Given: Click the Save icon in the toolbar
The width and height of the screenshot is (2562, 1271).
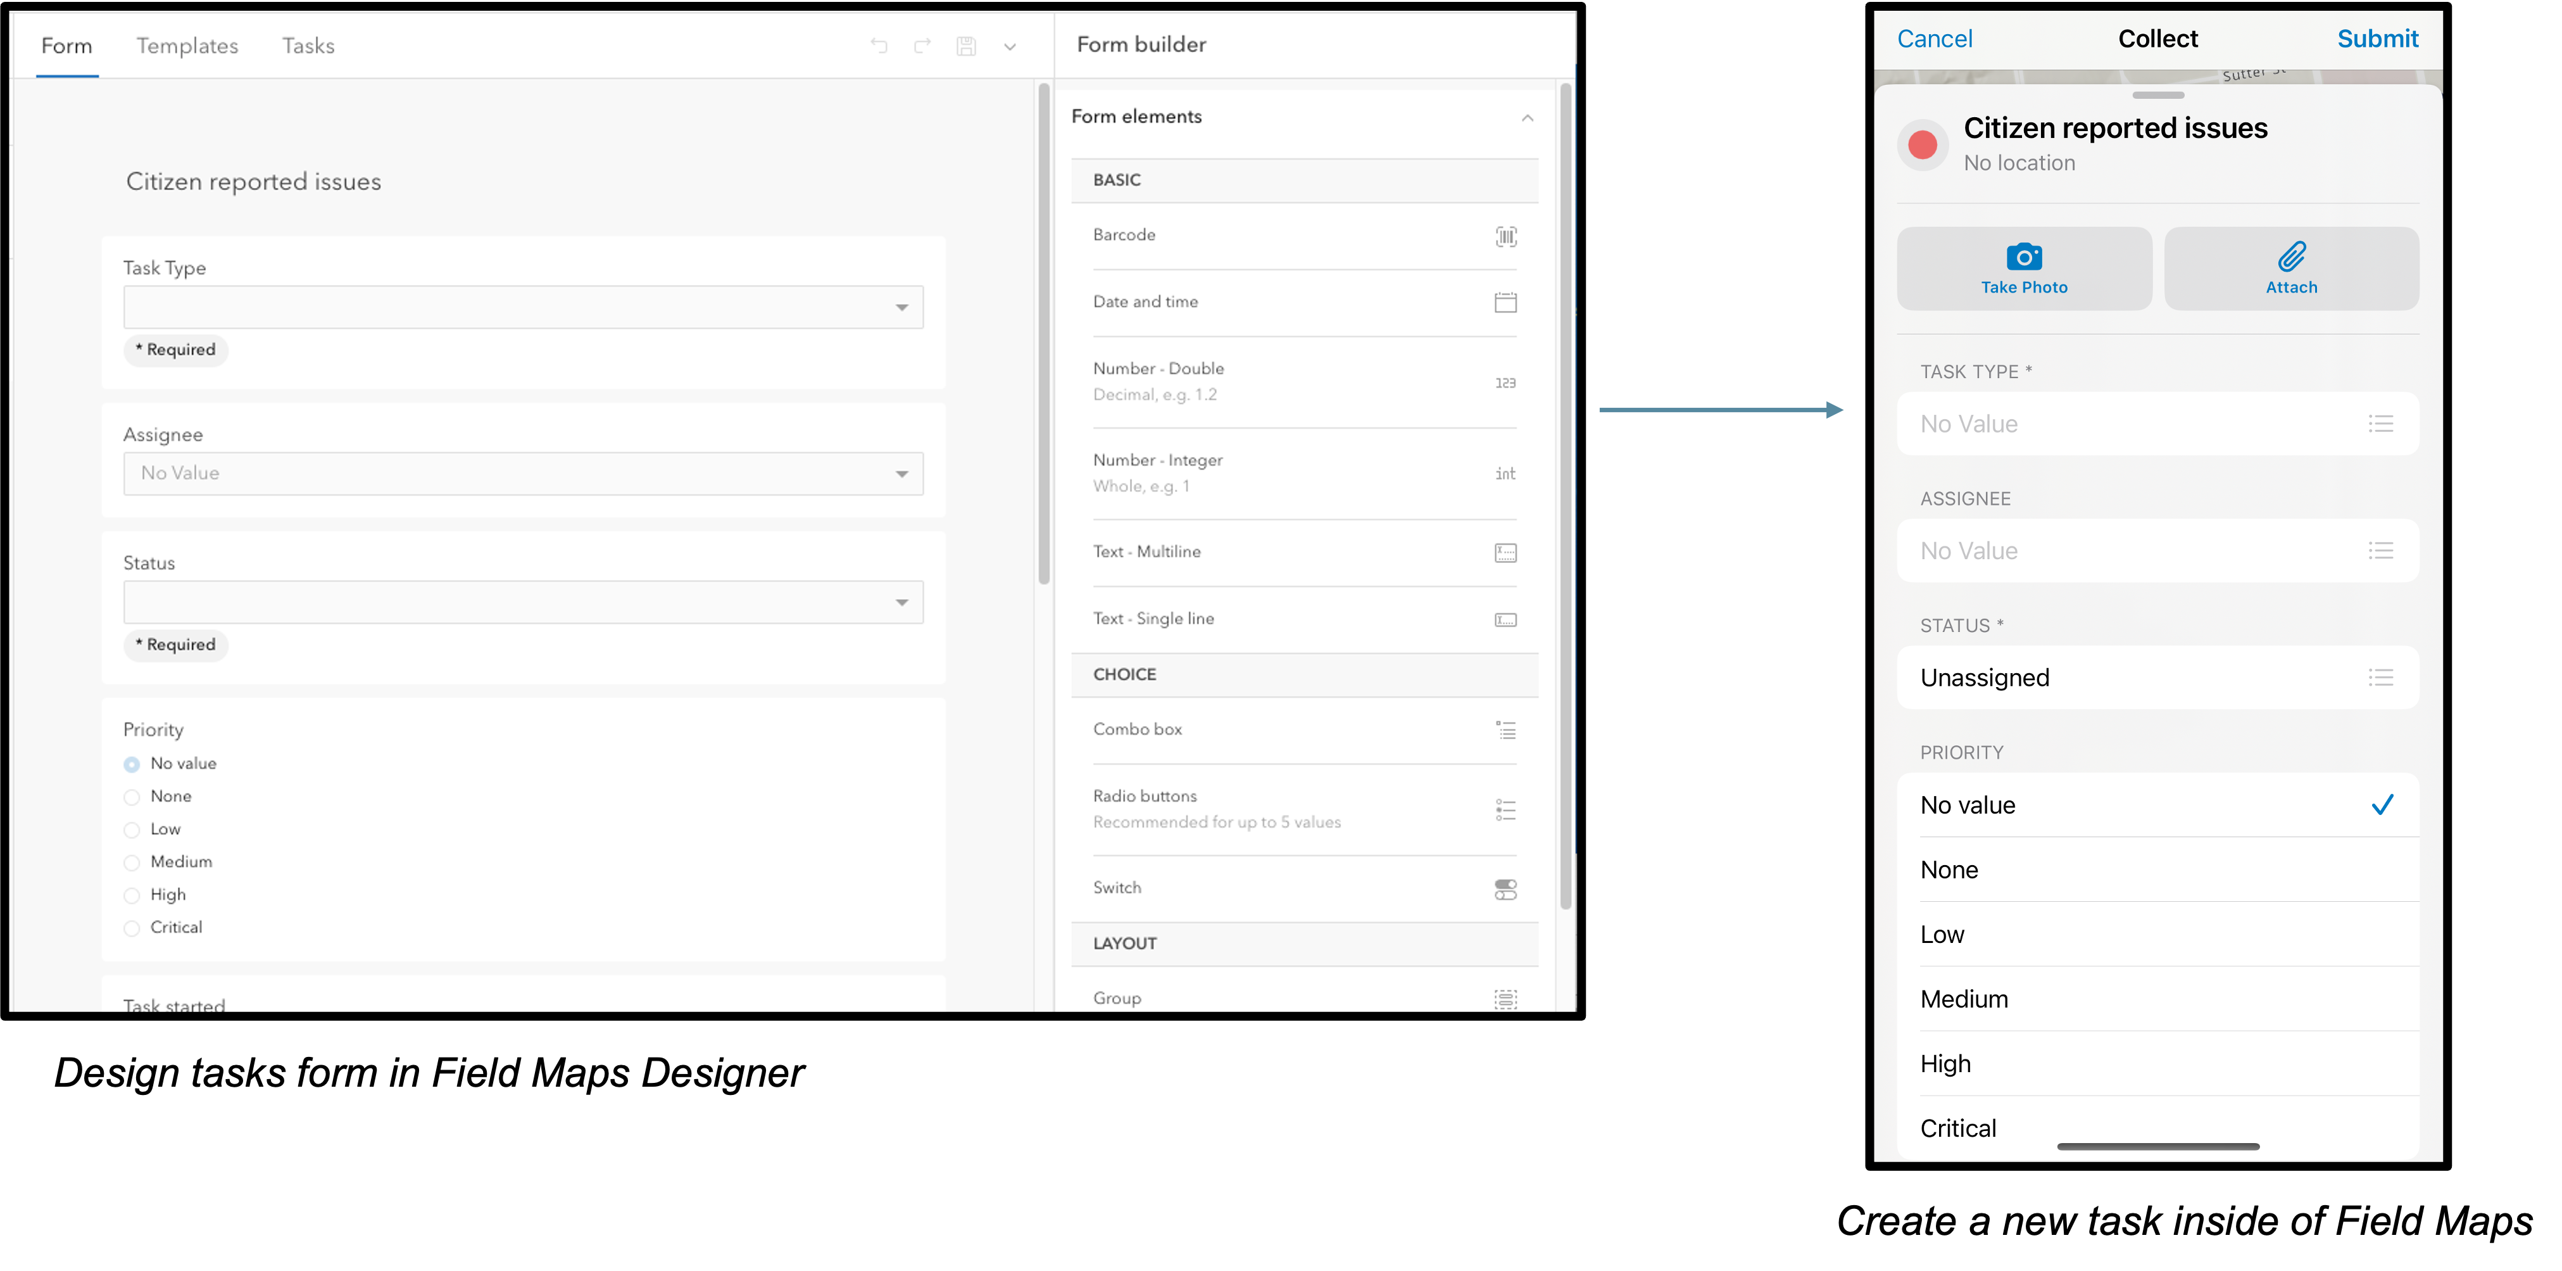Looking at the screenshot, I should pyautogui.click(x=965, y=46).
